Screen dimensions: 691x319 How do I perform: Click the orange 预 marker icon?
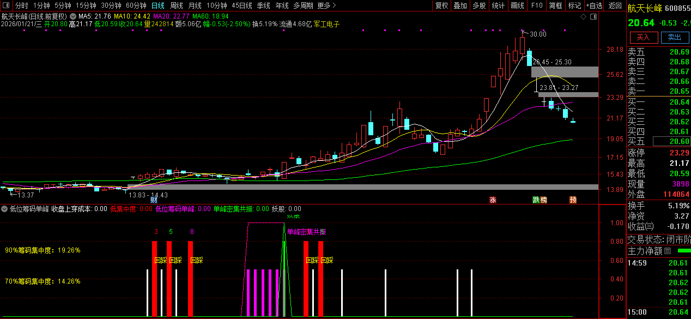573,200
